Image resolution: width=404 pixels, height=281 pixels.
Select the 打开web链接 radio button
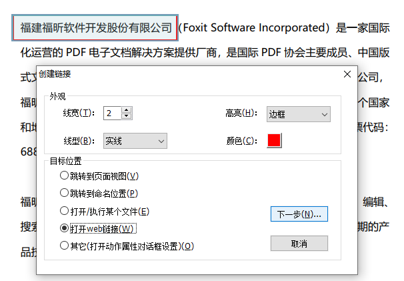(x=64, y=228)
